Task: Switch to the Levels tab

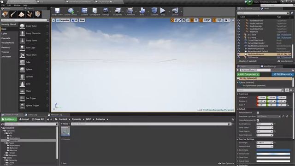Action: (265, 8)
